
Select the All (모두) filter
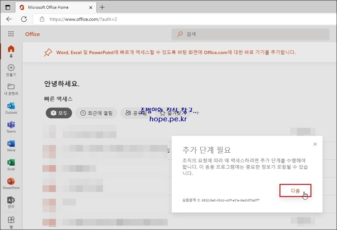pos(59,113)
